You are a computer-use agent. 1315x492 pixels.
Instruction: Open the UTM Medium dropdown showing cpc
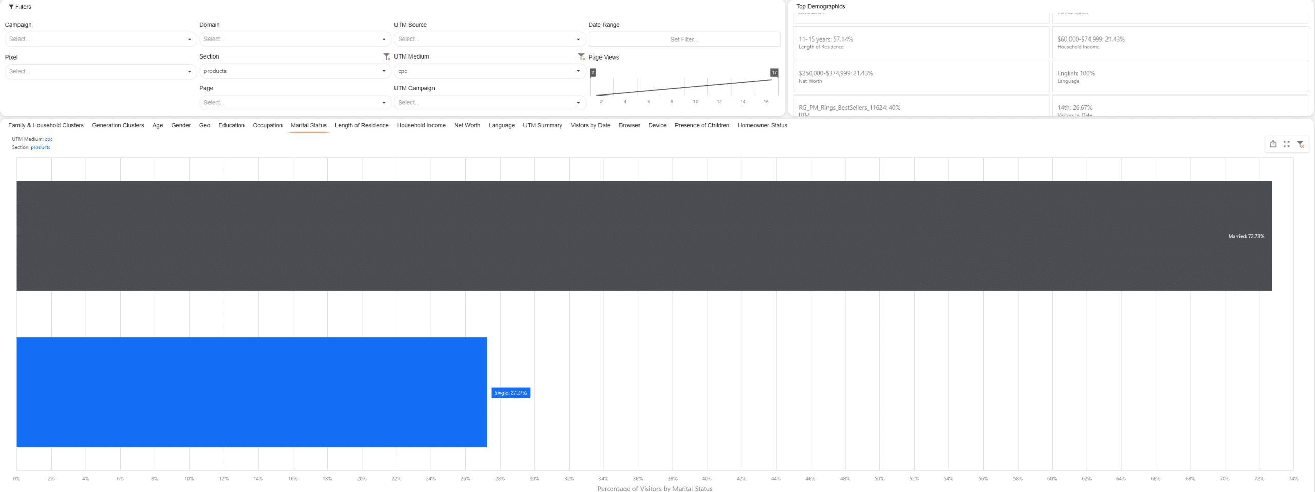coord(490,71)
